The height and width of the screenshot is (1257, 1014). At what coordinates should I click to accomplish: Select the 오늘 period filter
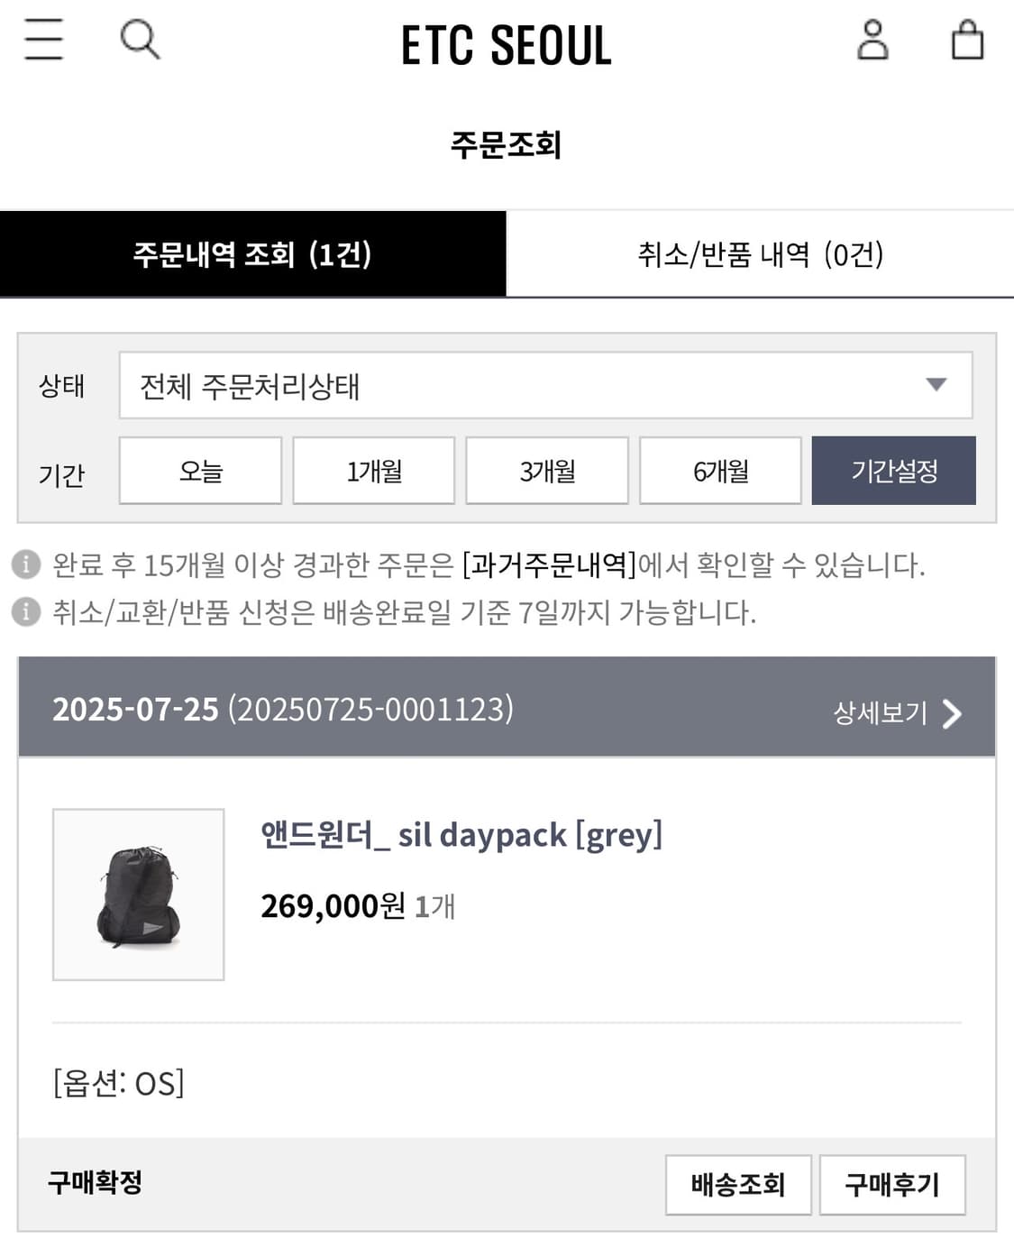pyautogui.click(x=199, y=470)
